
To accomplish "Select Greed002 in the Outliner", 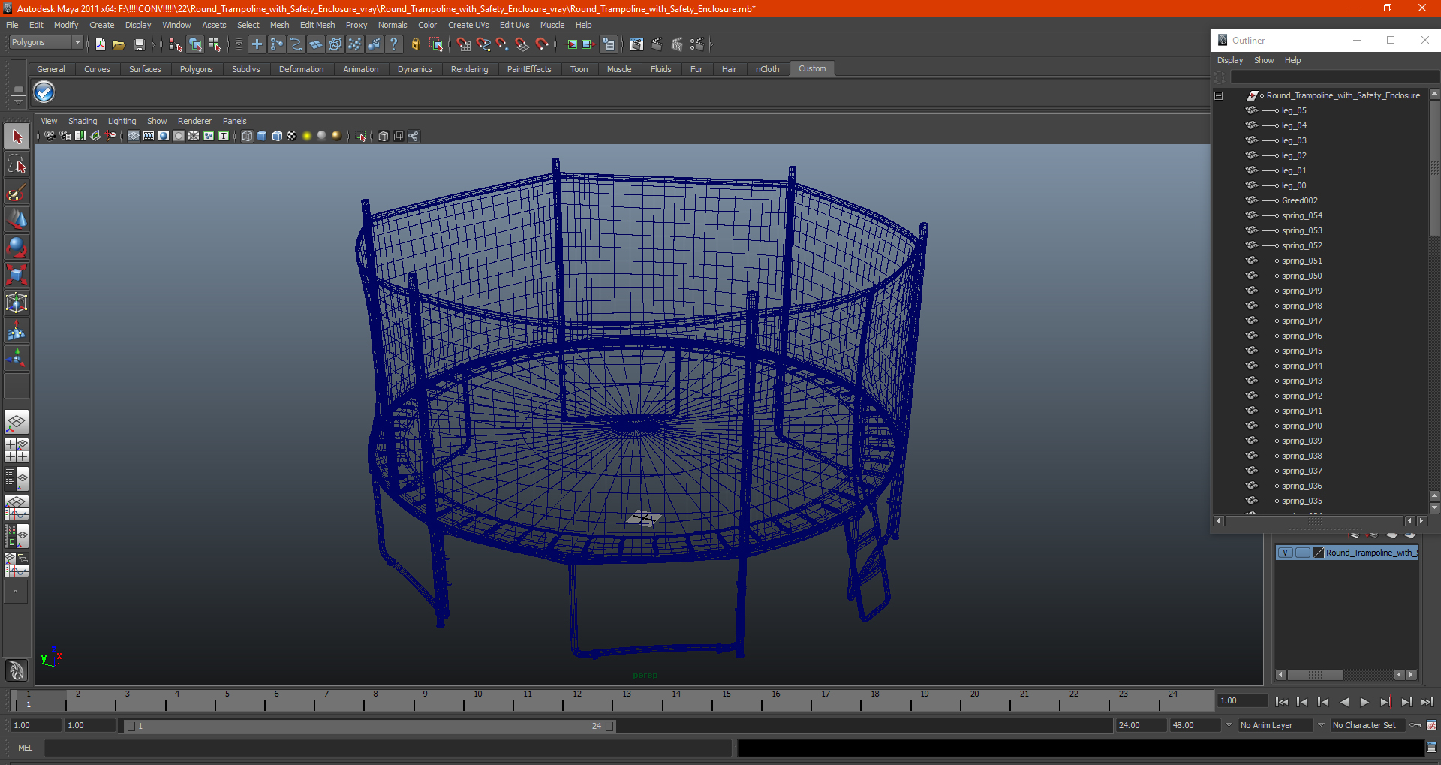I will [x=1299, y=200].
